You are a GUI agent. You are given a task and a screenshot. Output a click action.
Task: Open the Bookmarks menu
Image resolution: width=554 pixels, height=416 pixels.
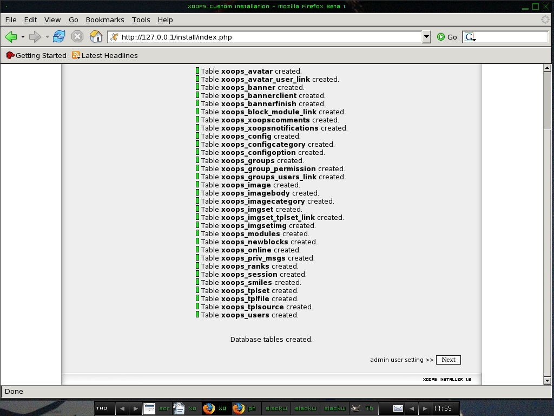point(105,19)
